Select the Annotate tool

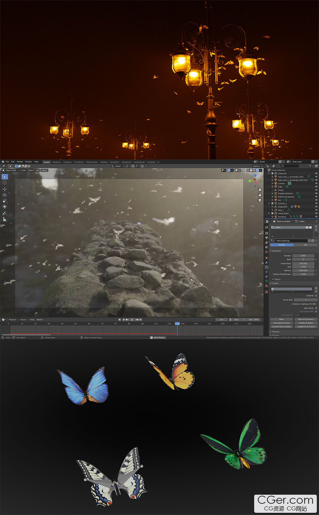pyautogui.click(x=5, y=213)
